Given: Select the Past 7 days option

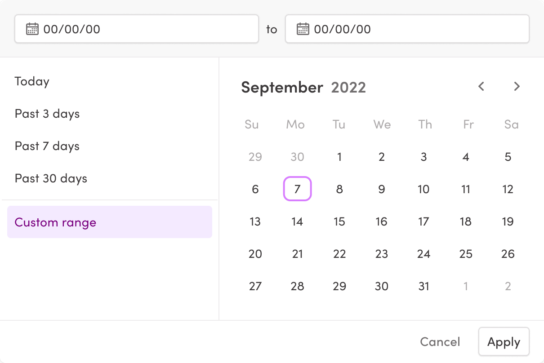Looking at the screenshot, I should pos(47,146).
